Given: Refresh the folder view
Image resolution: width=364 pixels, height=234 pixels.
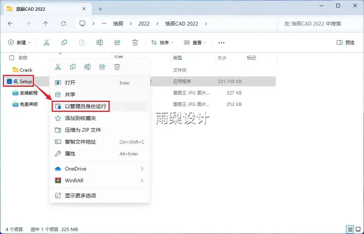Looking at the screenshot, I should pyautogui.click(x=63, y=24).
